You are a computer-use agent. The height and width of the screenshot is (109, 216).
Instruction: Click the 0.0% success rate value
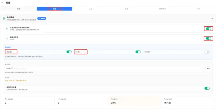113,103
